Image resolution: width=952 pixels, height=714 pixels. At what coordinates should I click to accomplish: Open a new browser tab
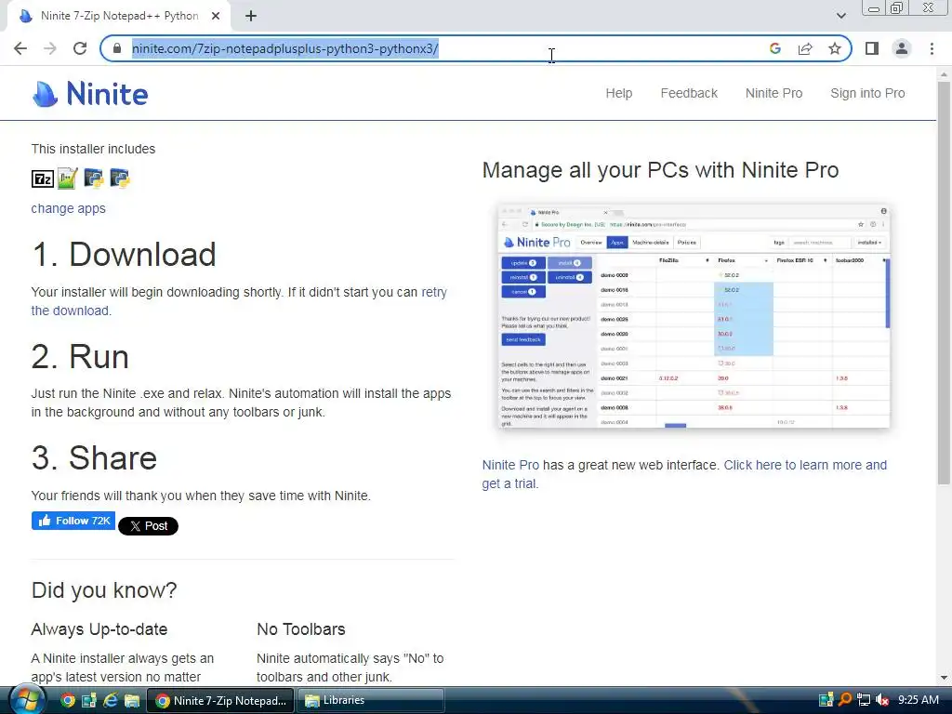tap(251, 17)
